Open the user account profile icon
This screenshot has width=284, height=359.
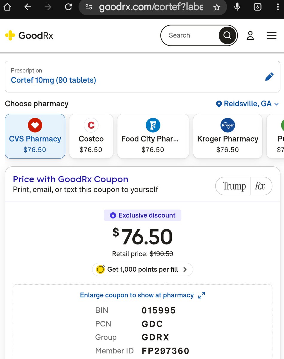point(250,35)
